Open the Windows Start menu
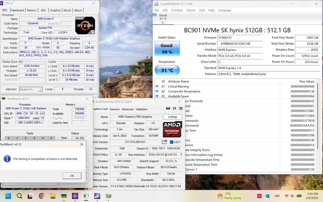323x202 pixels. click(8, 196)
